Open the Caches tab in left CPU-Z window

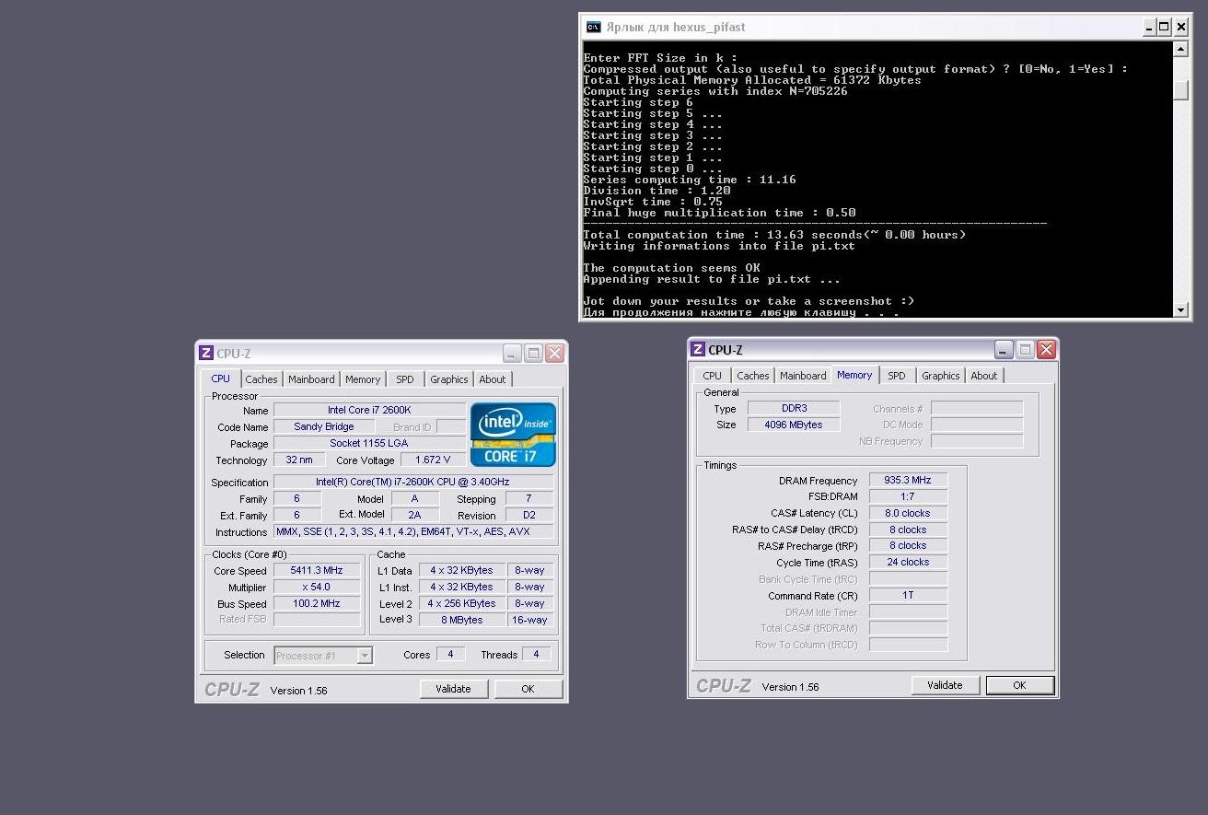pos(261,379)
